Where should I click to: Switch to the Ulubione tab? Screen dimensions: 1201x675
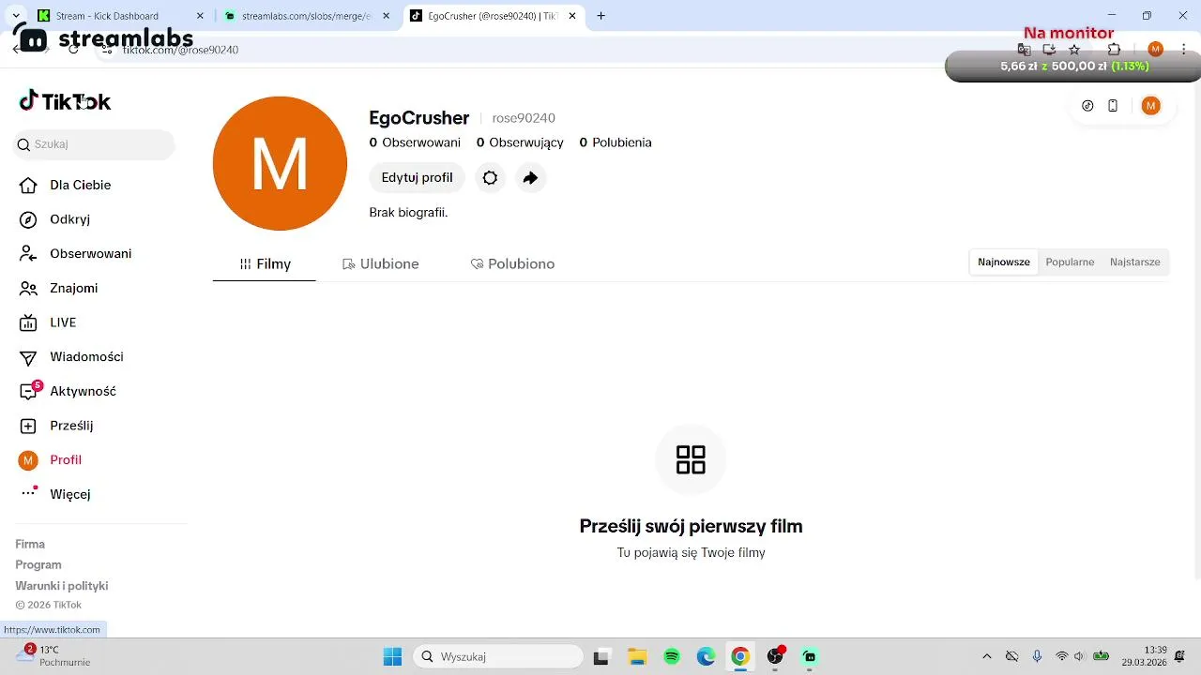click(380, 264)
